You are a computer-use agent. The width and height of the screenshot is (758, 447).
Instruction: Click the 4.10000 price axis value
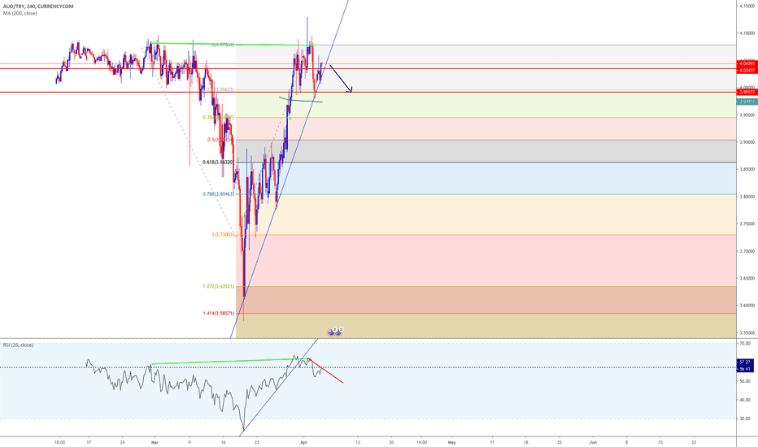point(747,33)
